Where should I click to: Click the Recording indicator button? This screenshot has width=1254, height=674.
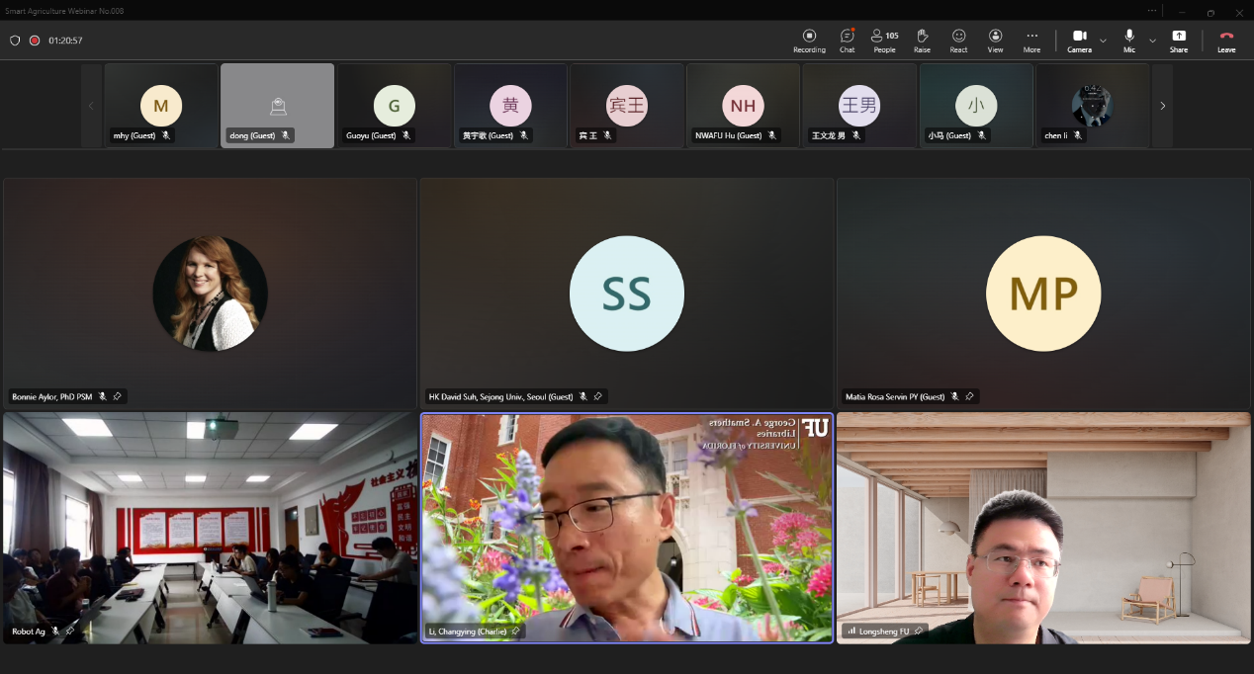(809, 40)
